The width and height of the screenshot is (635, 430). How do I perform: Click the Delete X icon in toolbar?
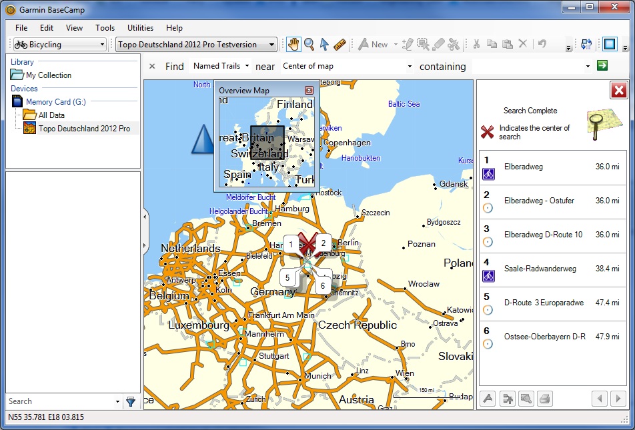[523, 44]
